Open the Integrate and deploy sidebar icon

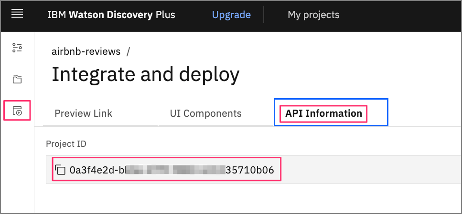17,111
